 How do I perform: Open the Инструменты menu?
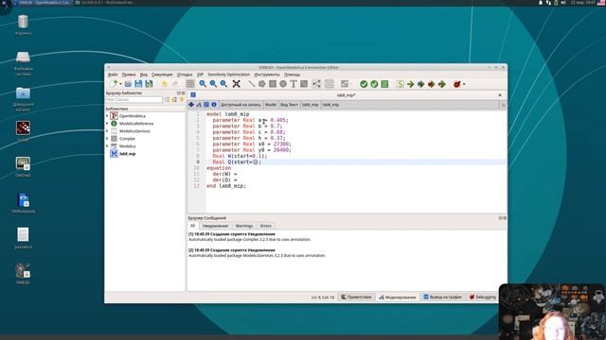[267, 75]
